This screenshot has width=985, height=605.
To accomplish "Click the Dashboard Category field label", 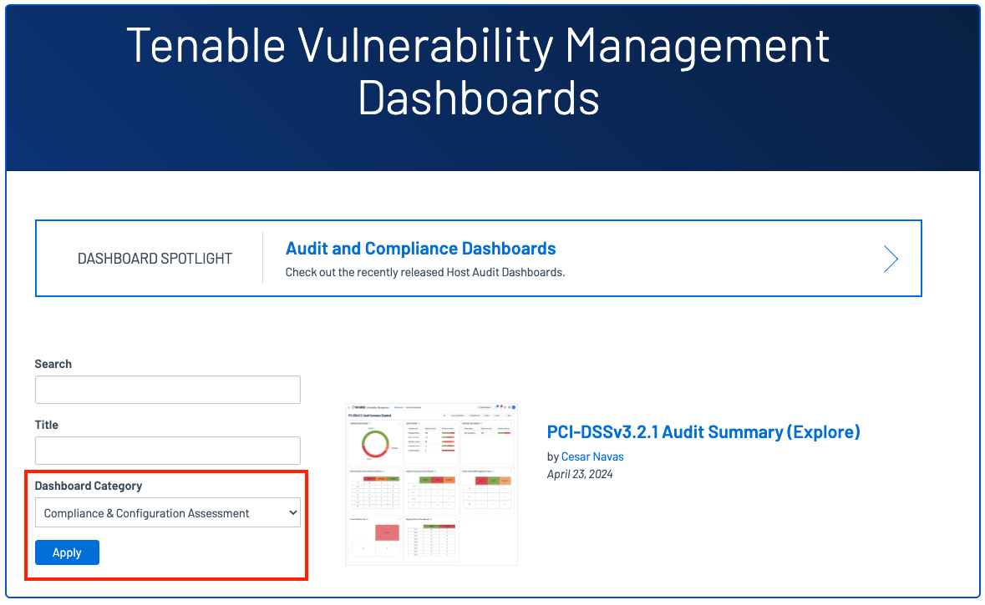I will [x=89, y=486].
